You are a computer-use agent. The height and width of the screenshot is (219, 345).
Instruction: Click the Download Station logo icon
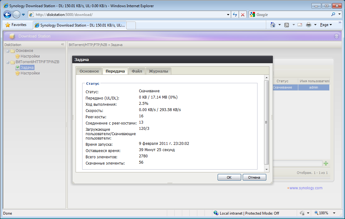pos(12,36)
